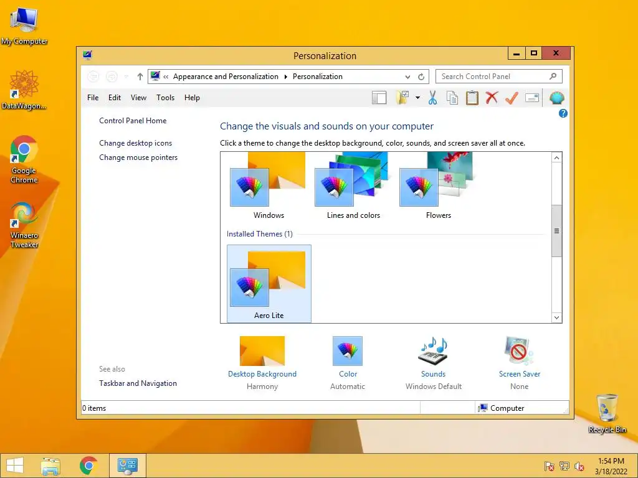Screen dimensions: 638x478
Task: Click the theme list scrollbar thumb
Action: pos(556,231)
